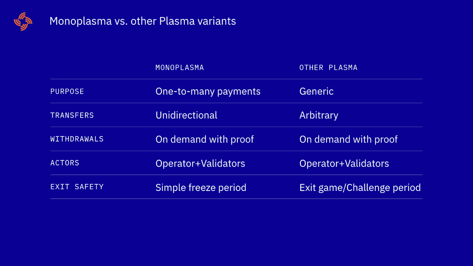
Task: Select the EXIT SAFETY row label
Action: (77, 187)
